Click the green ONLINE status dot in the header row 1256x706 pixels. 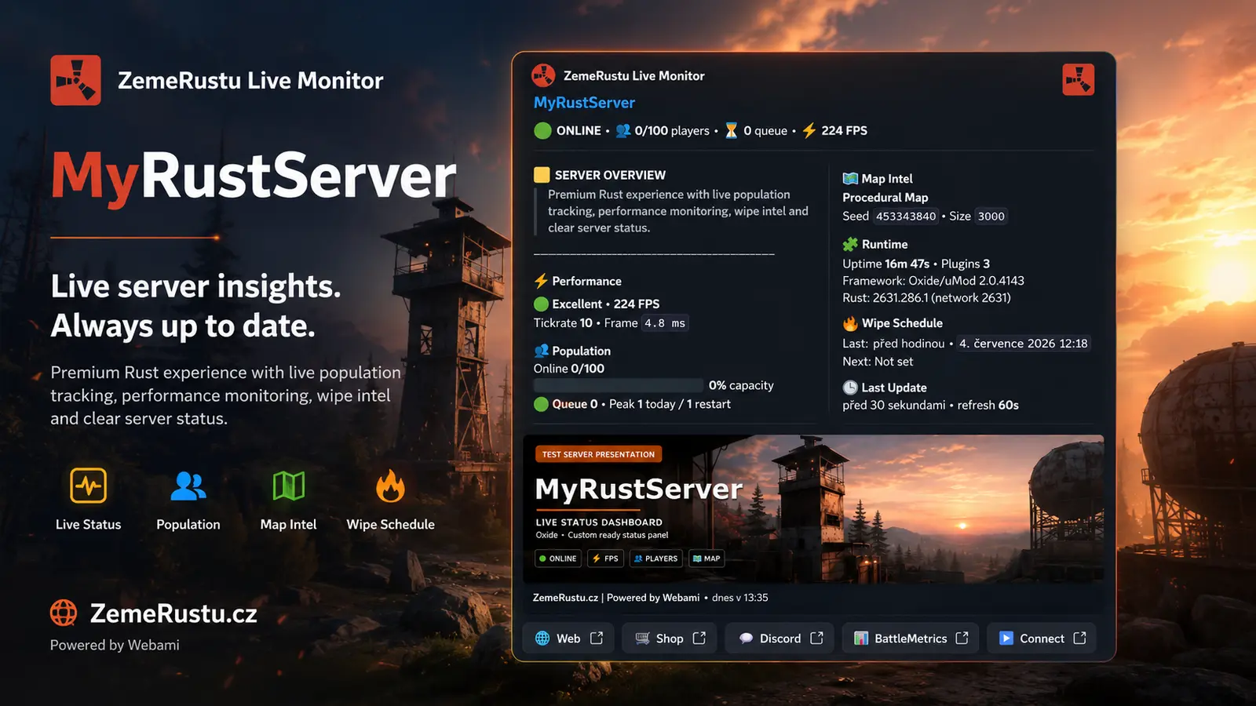542,130
